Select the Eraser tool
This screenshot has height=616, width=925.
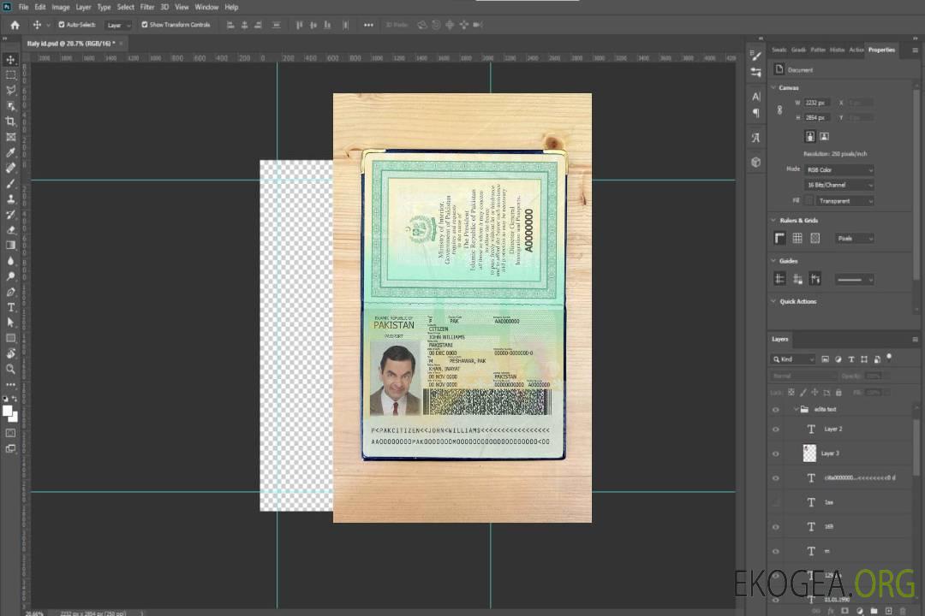click(10, 230)
